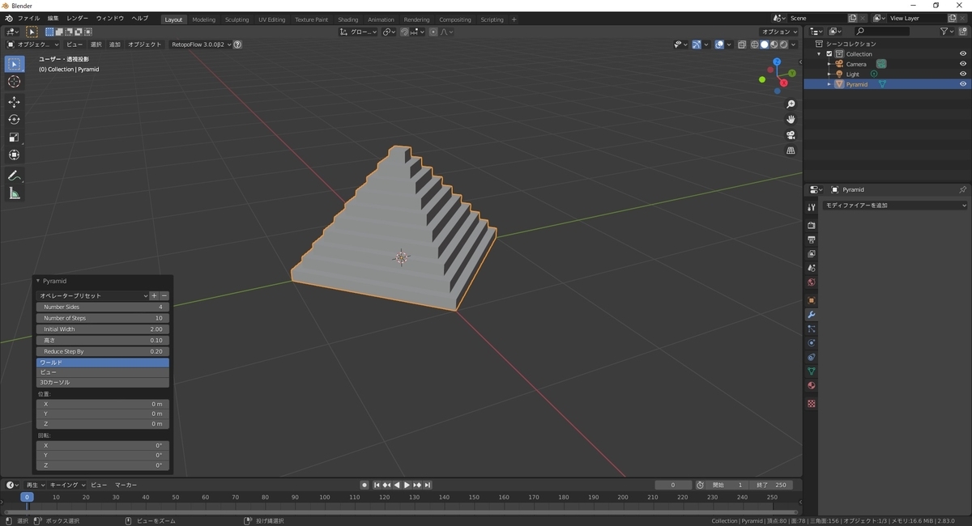972x526 pixels.
Task: Click the RetopoFlow help question-mark icon
Action: [x=237, y=45]
